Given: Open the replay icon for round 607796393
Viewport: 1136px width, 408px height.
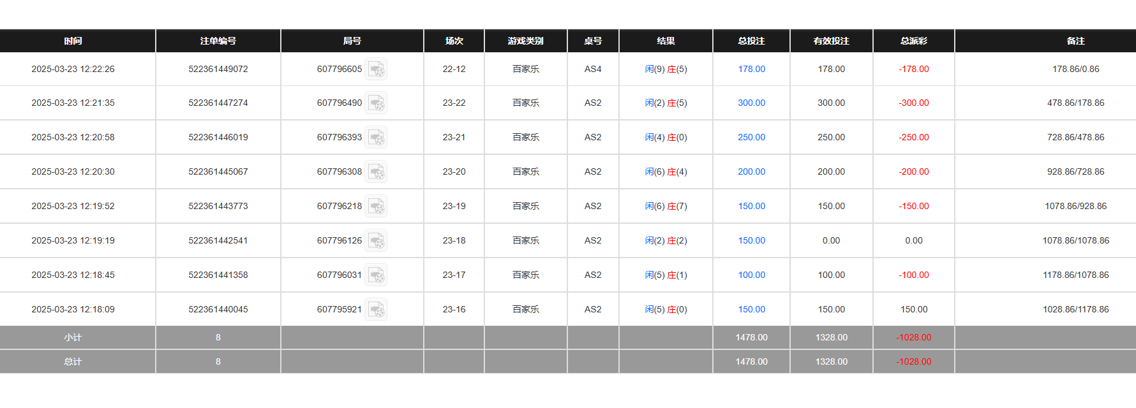Looking at the screenshot, I should point(376,137).
